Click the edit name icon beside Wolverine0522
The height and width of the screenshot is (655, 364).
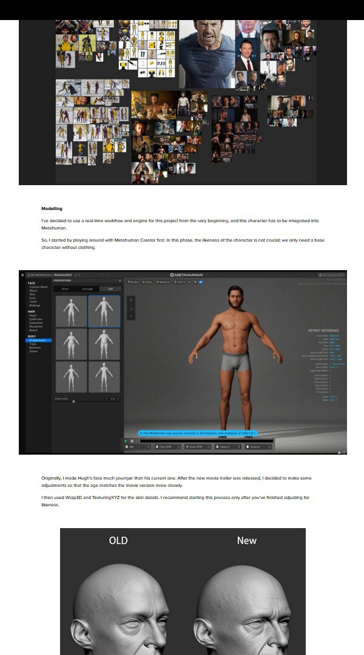(76, 275)
